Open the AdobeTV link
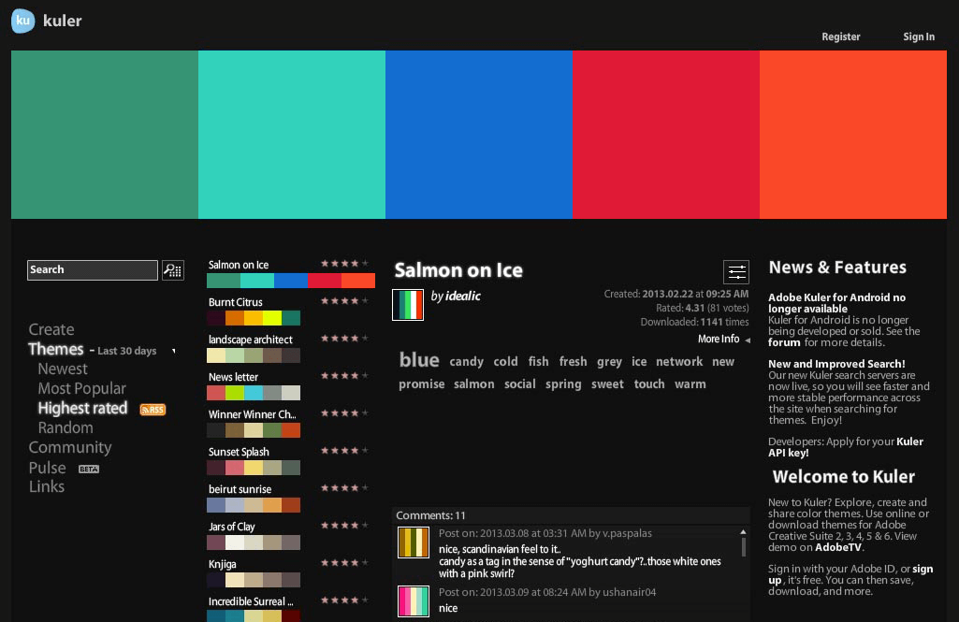 coord(838,547)
